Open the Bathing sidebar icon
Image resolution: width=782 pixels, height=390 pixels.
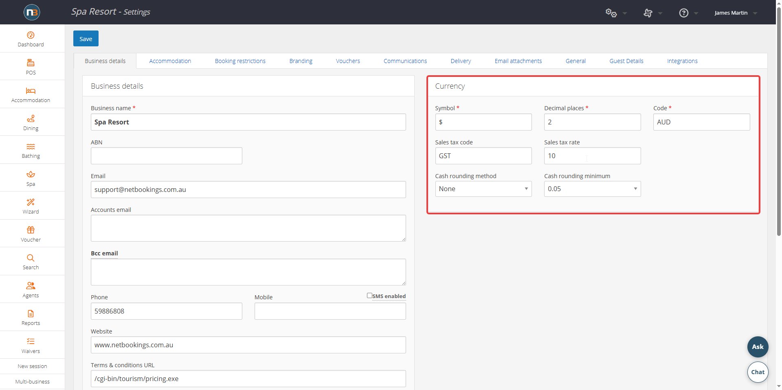pos(31,146)
